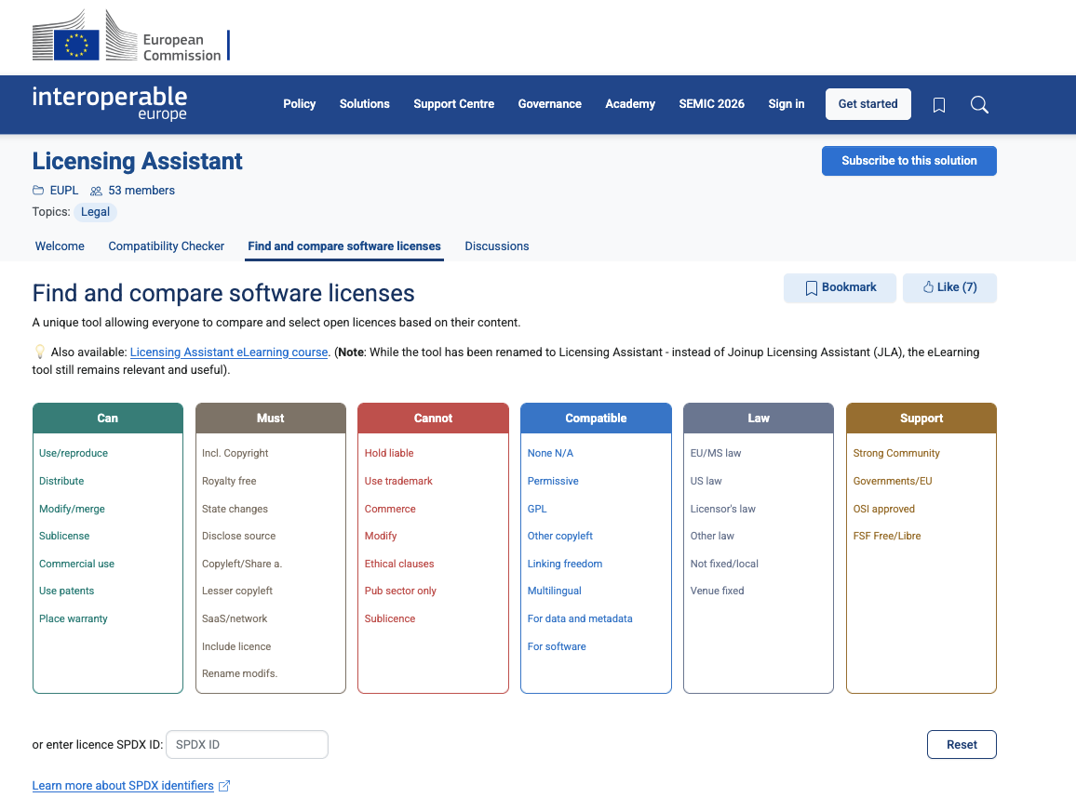Select the Include licence criterion

pyautogui.click(x=236, y=646)
